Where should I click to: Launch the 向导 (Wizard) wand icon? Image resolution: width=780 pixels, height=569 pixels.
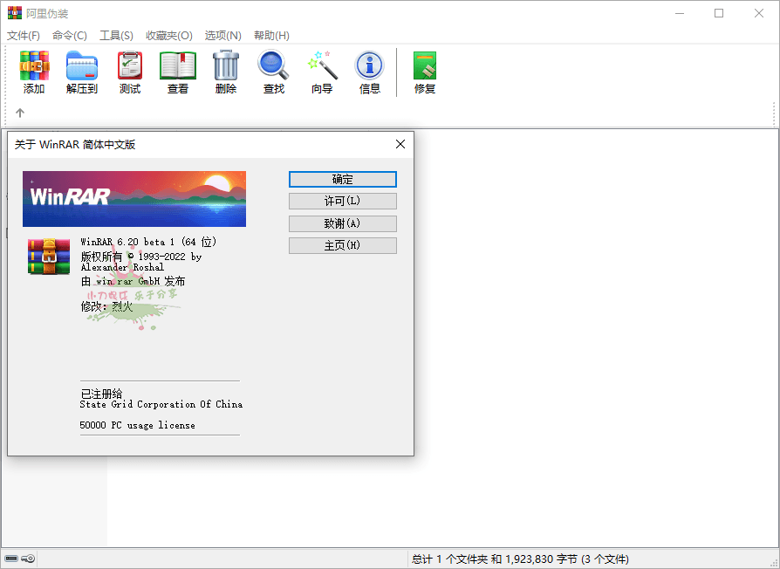pos(322,72)
